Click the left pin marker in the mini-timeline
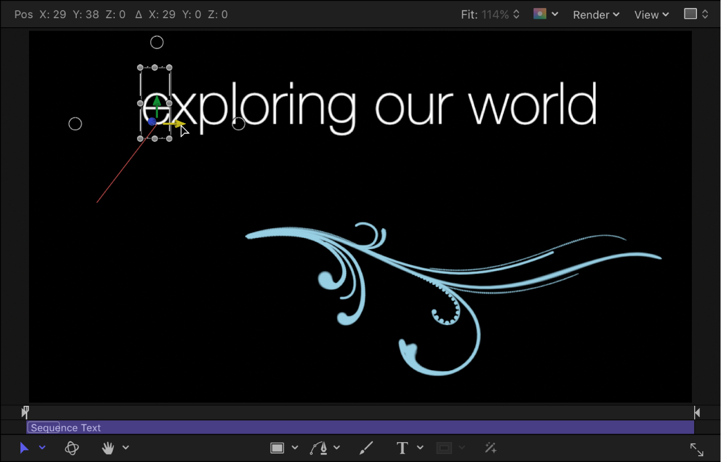 pyautogui.click(x=26, y=412)
